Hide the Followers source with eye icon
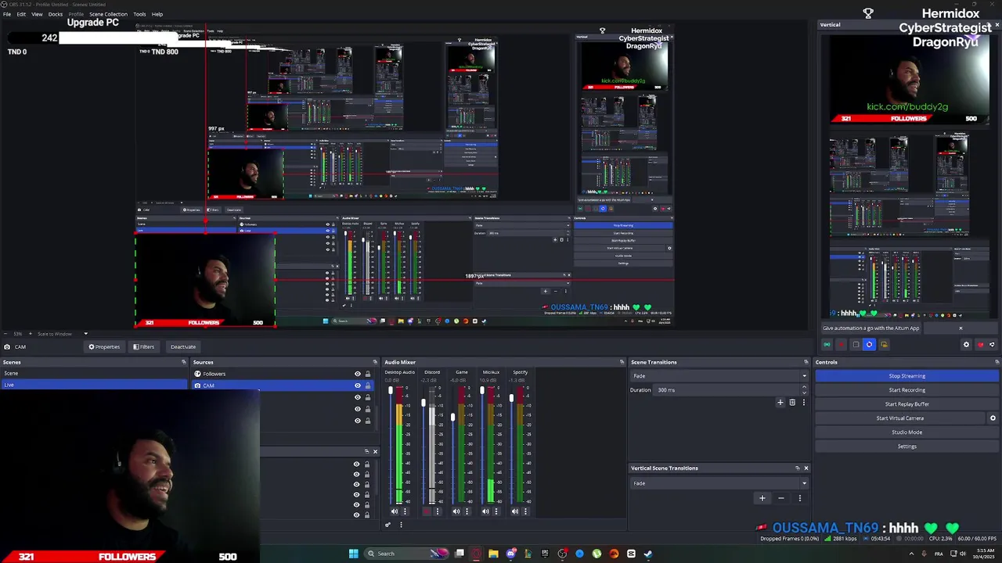The height and width of the screenshot is (563, 1002). 358,374
